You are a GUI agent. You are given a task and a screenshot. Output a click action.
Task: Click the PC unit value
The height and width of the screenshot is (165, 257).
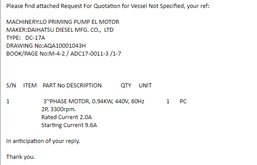tap(183, 101)
